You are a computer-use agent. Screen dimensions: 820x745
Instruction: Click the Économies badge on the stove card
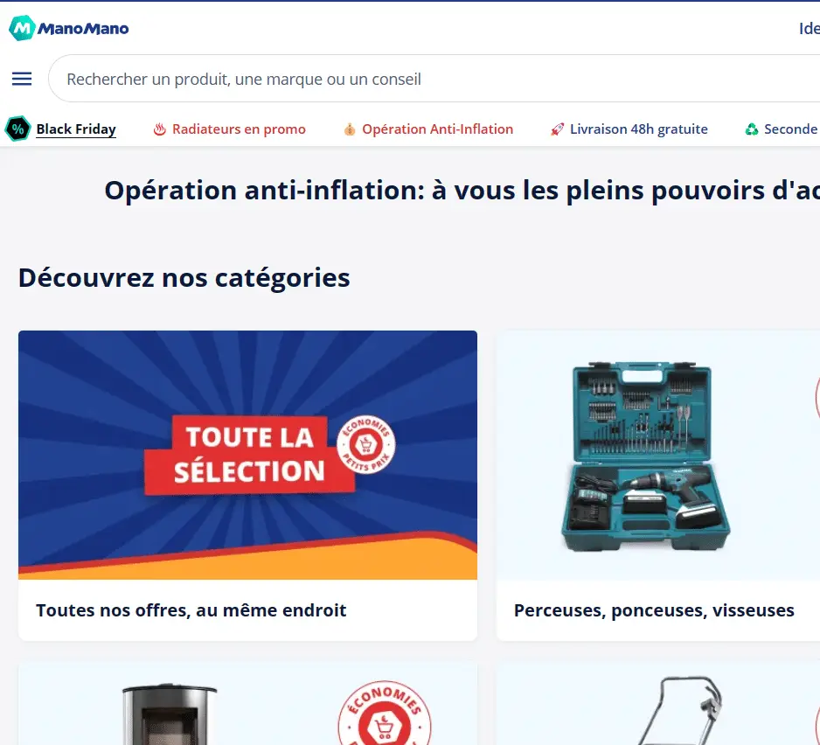coord(385,713)
